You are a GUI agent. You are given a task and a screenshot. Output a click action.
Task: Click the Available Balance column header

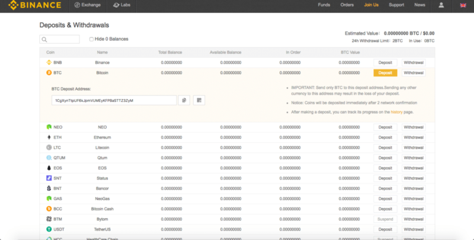tap(226, 52)
